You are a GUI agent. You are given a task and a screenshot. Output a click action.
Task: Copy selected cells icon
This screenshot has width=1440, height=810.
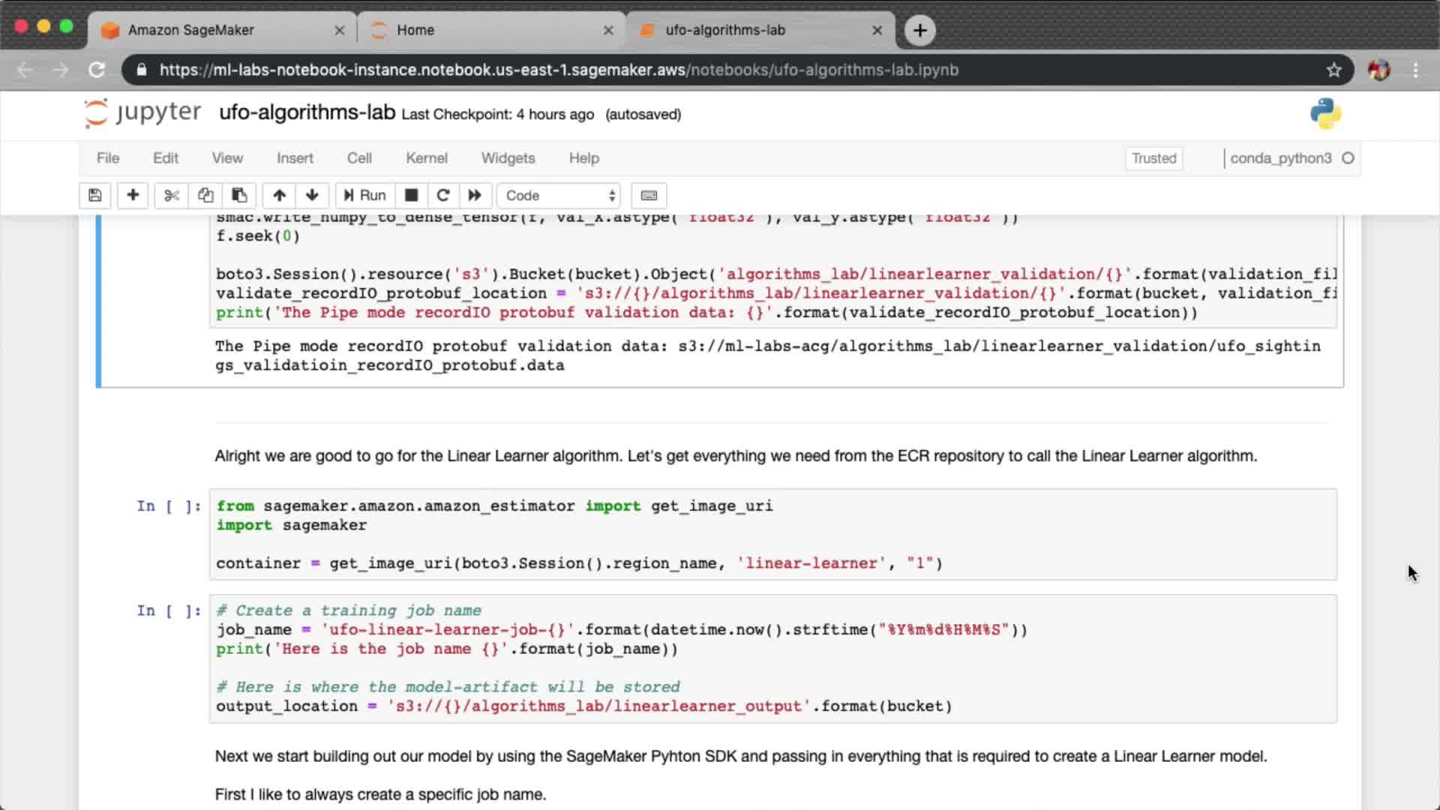[205, 196]
